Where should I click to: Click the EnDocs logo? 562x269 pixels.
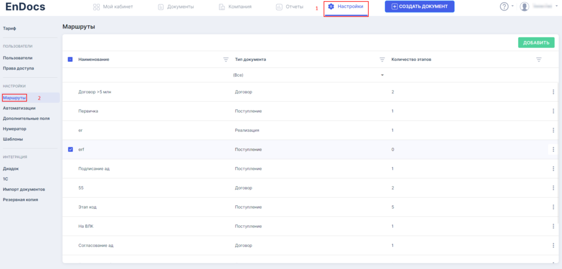tap(25, 7)
